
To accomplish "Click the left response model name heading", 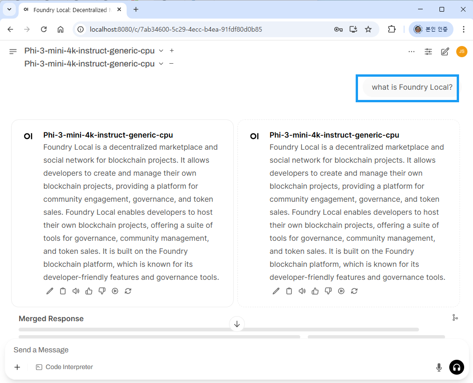I will 108,135.
